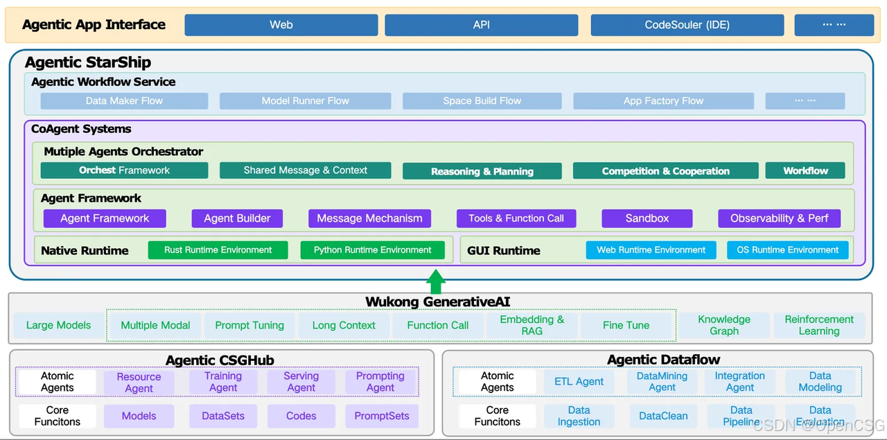
Task: Click the Prompting Agent box
Action: pyautogui.click(x=380, y=382)
